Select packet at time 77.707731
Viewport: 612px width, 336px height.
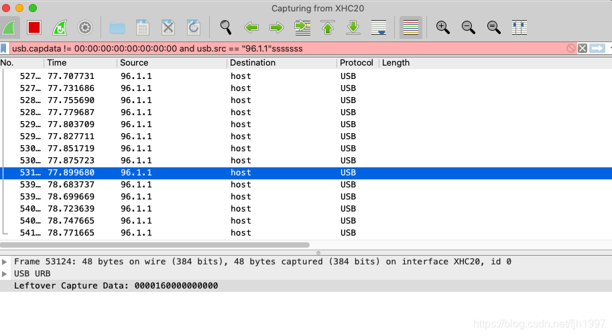pos(306,76)
